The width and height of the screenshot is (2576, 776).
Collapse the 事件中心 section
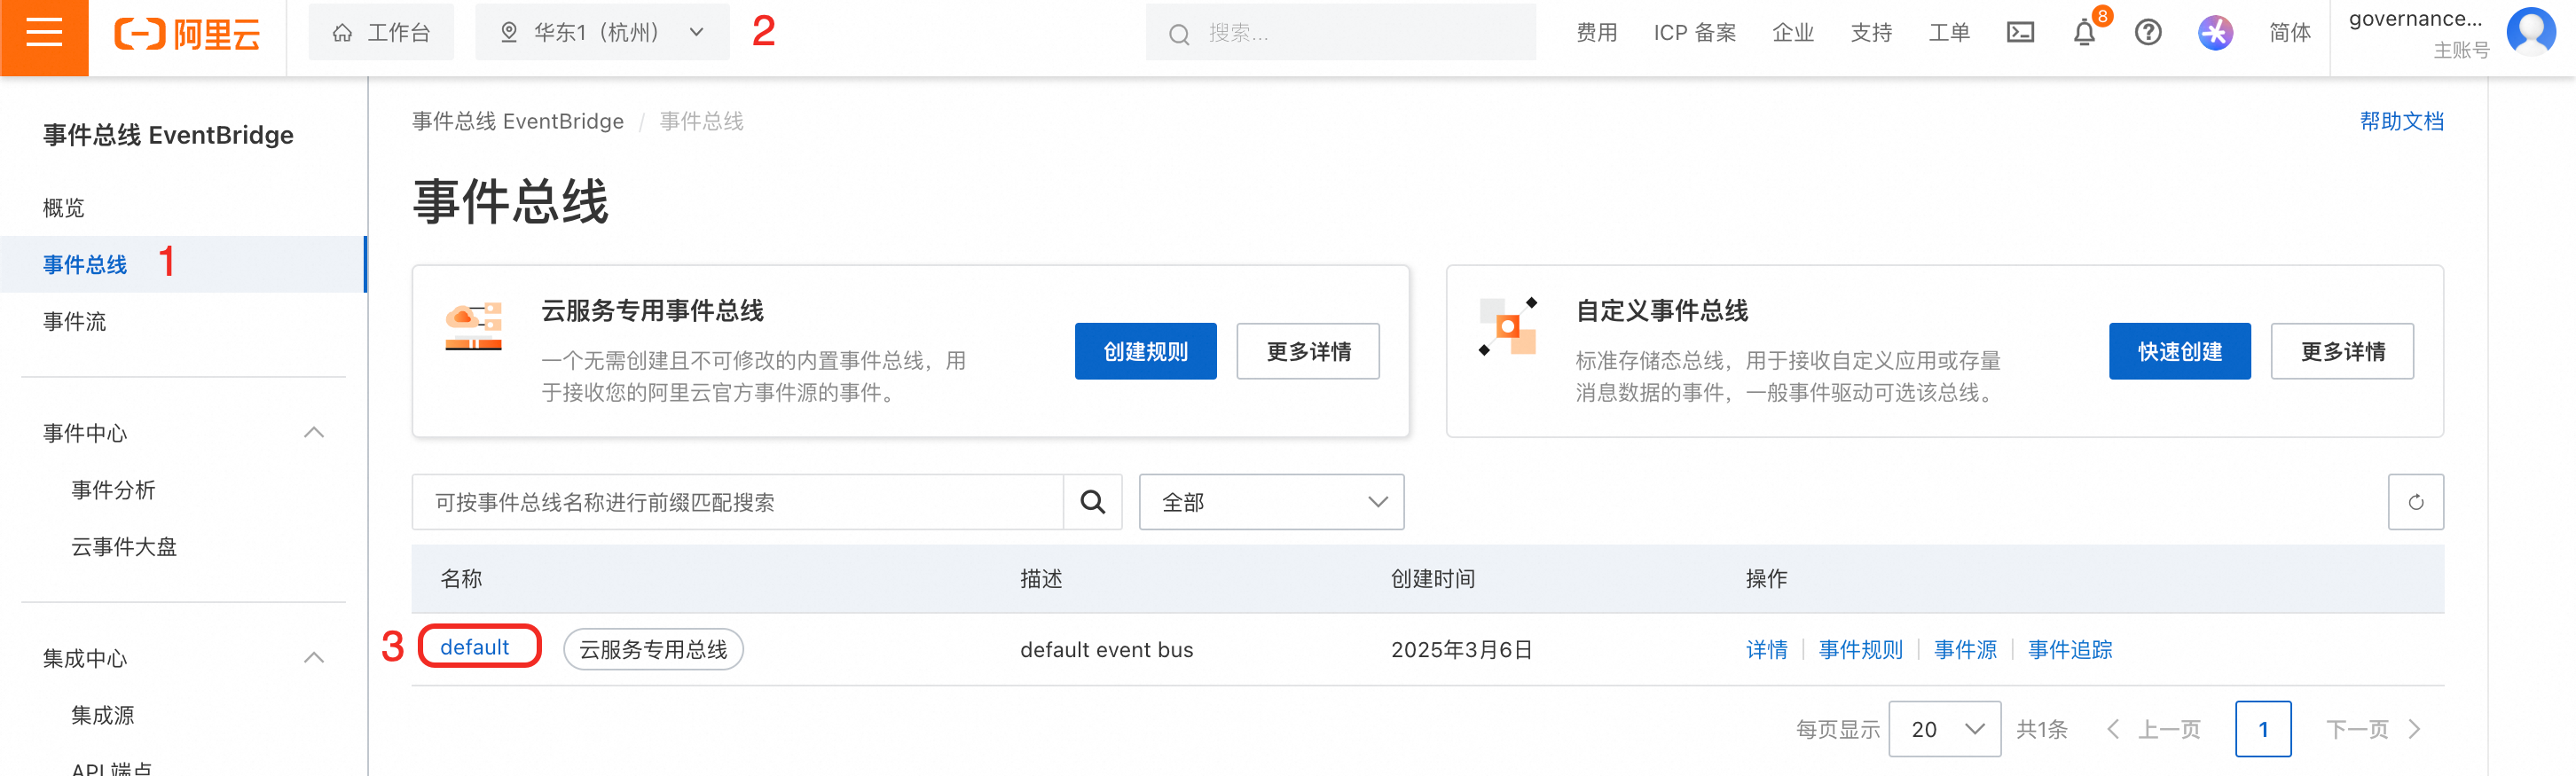313,433
